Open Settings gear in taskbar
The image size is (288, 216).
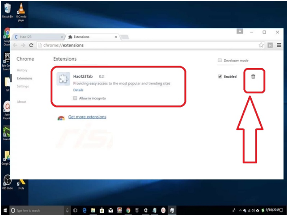pyautogui.click(x=146, y=210)
